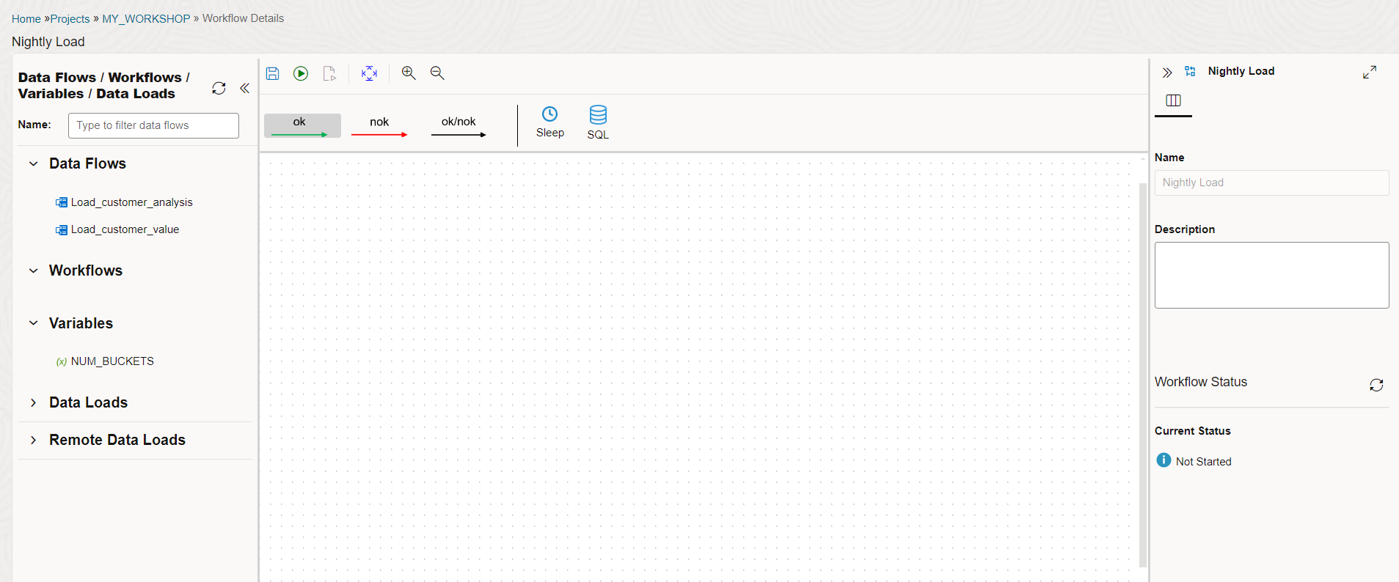Image resolution: width=1399 pixels, height=582 pixels.
Task: Collapse the Data Flows section
Action: pyautogui.click(x=33, y=163)
